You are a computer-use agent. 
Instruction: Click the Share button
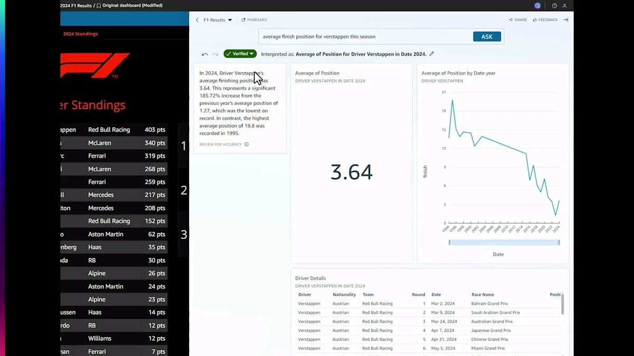click(518, 20)
